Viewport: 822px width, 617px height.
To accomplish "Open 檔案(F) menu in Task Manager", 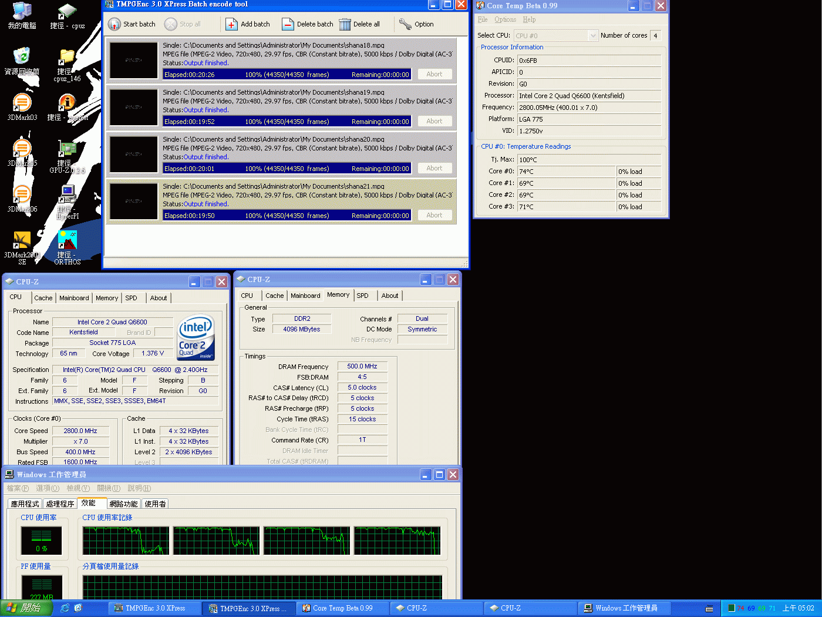I will coord(18,488).
